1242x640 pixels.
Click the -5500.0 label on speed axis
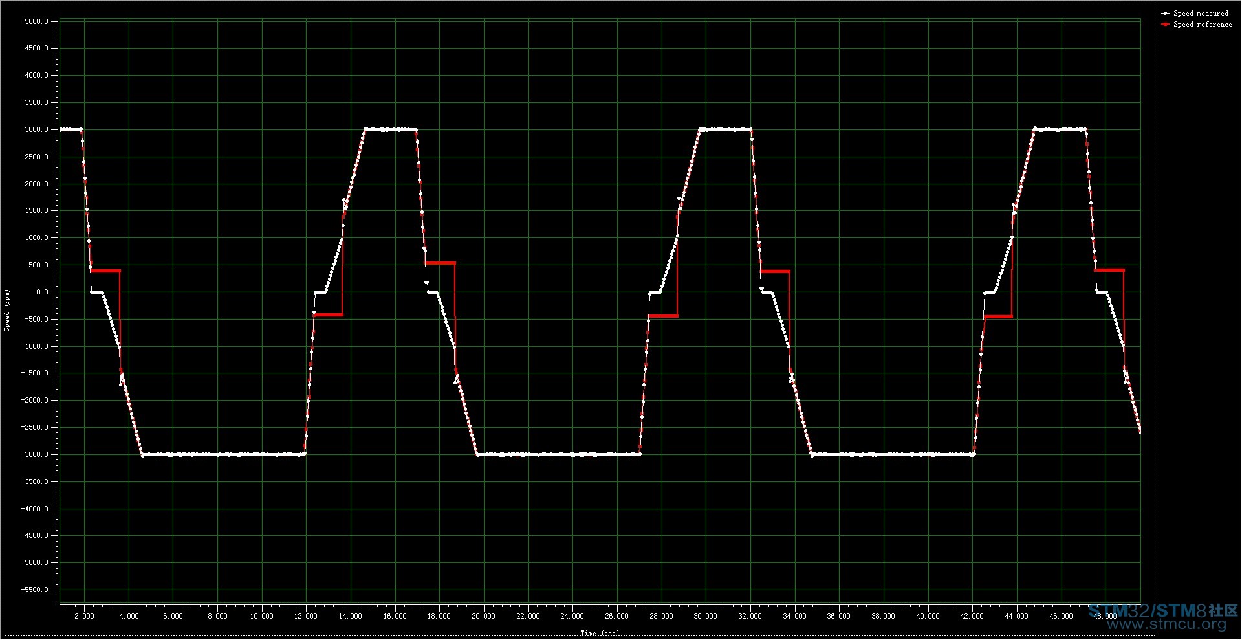pos(35,590)
